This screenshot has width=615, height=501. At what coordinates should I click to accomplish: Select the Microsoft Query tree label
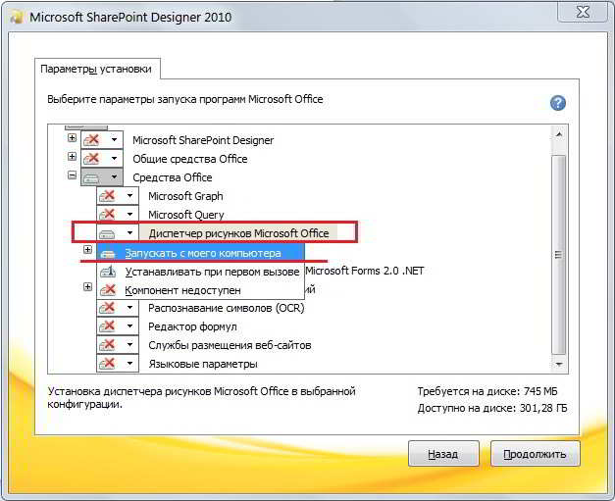coord(186,215)
